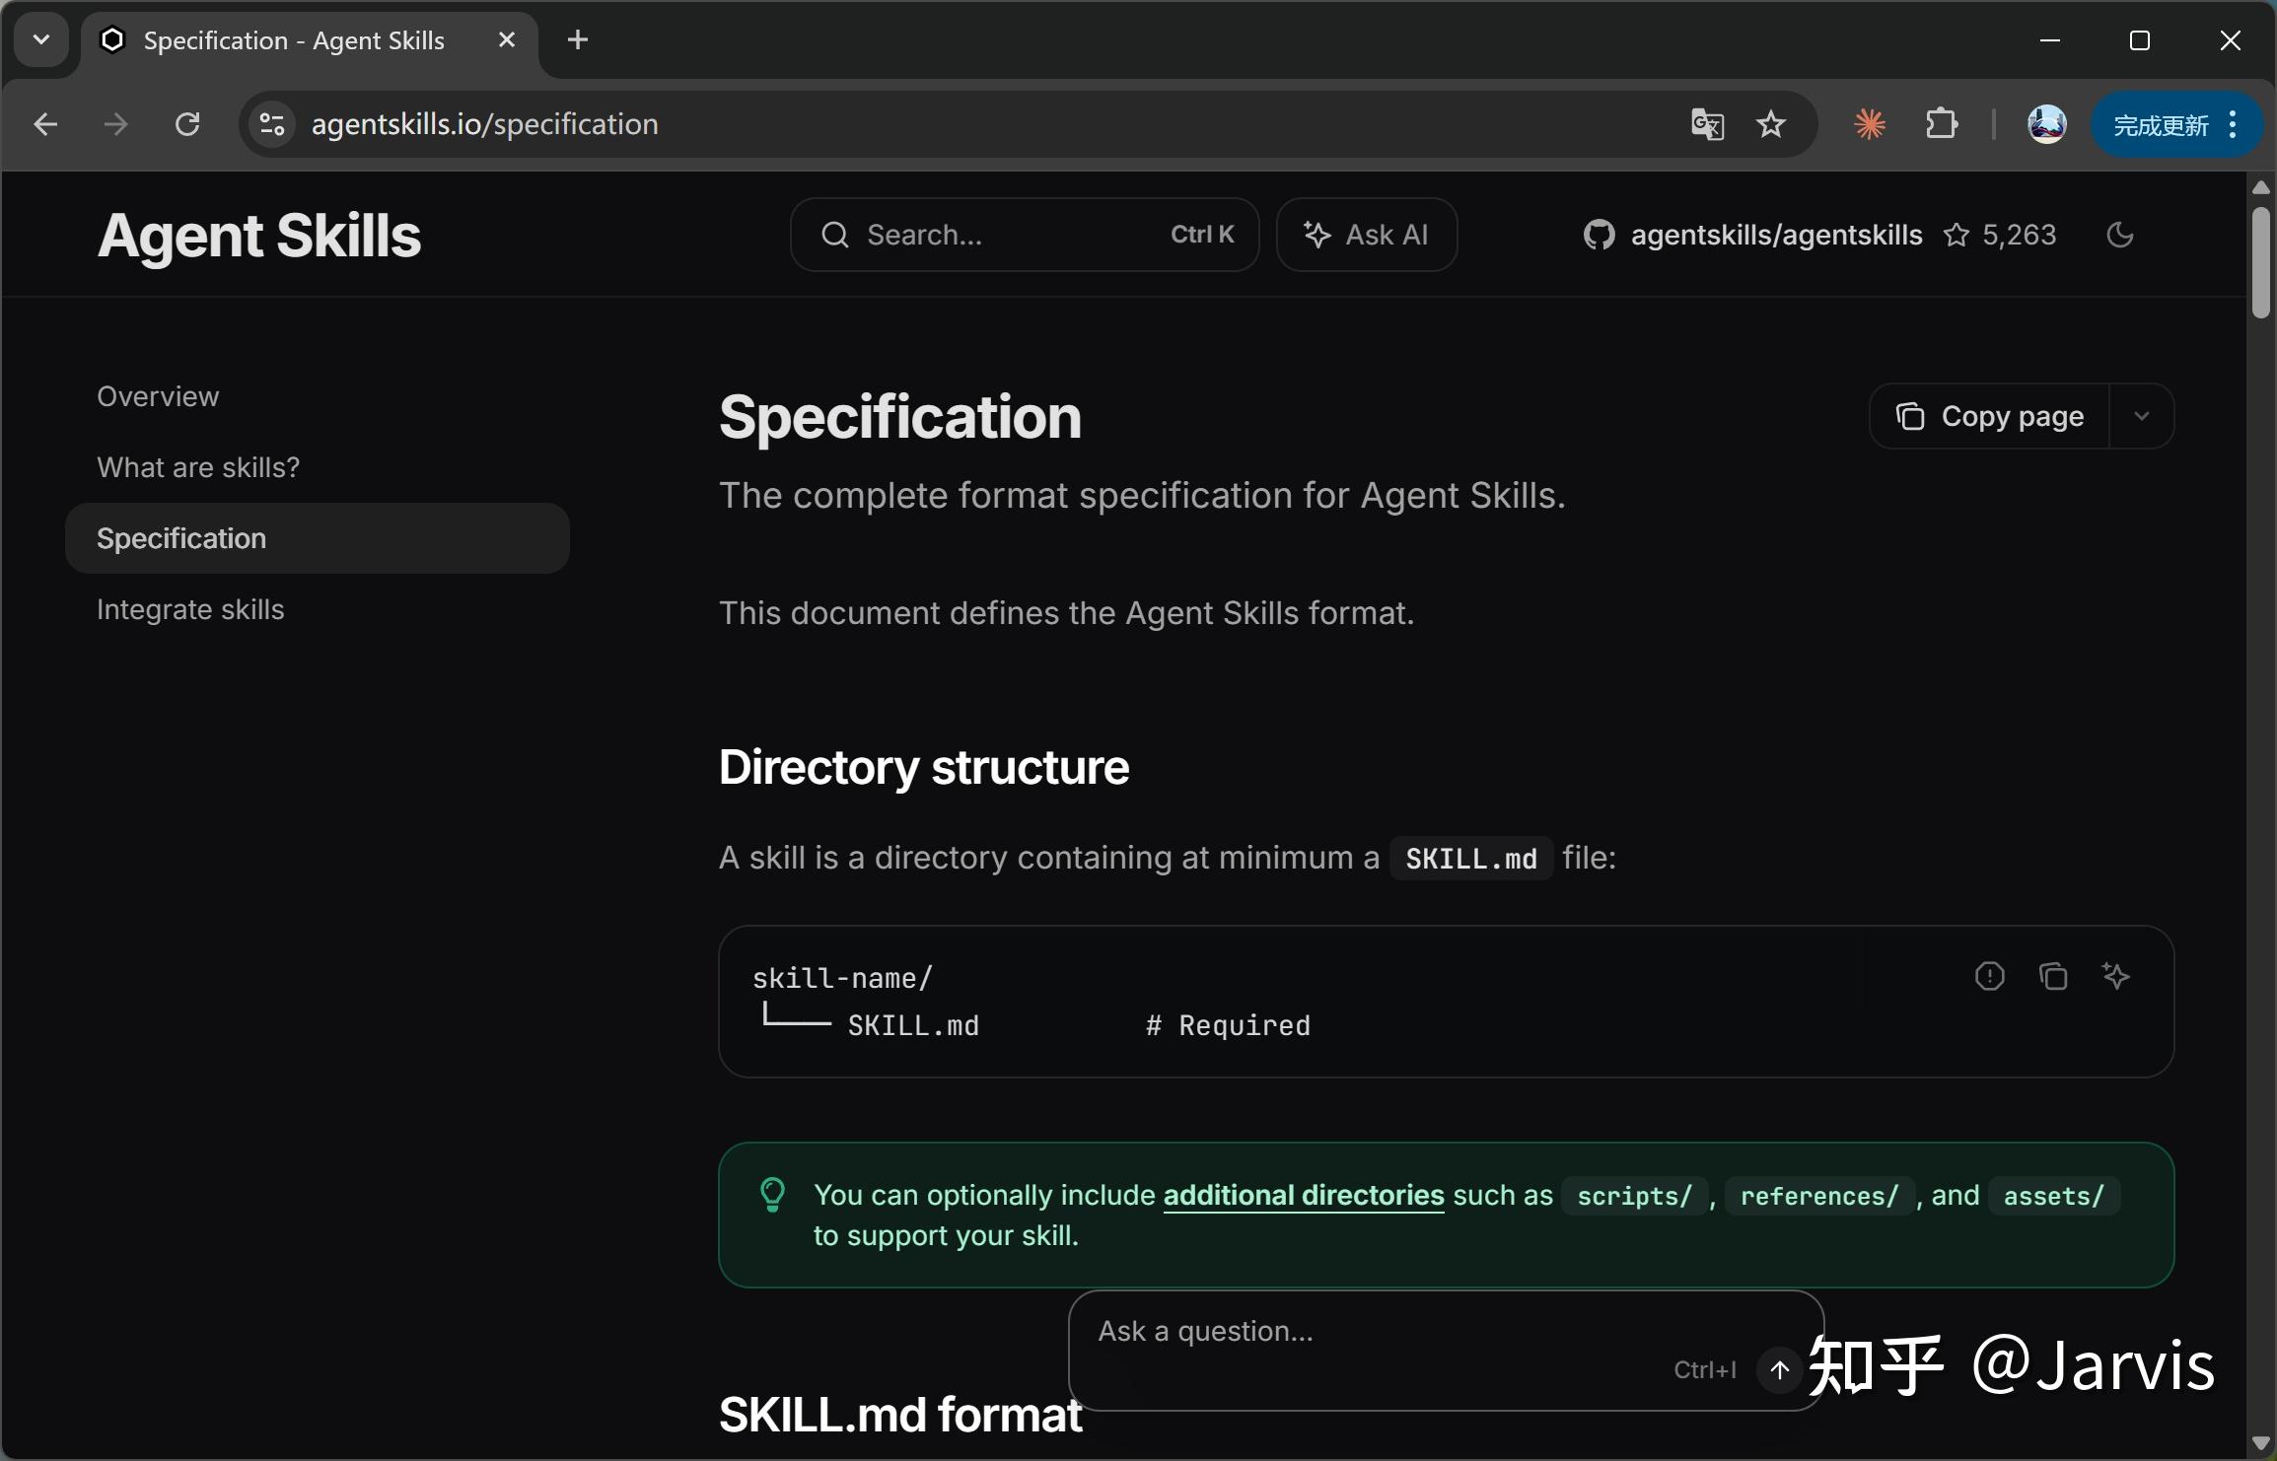Click the address bar URL

[485, 124]
